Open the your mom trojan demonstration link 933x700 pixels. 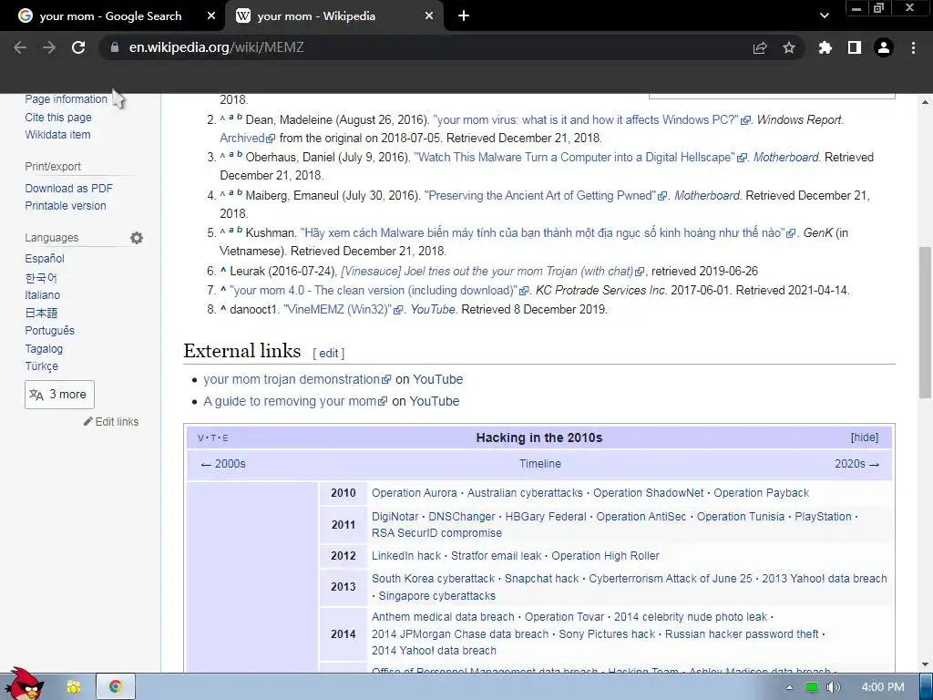tap(297, 379)
